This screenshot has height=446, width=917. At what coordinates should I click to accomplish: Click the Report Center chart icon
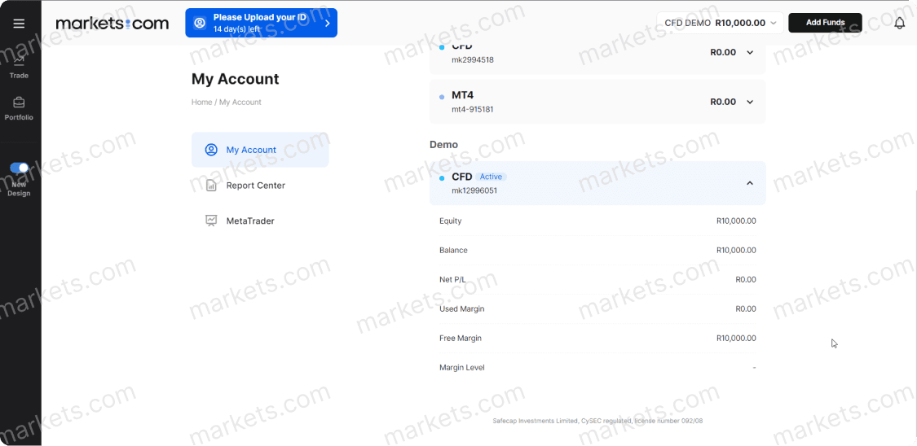pos(211,186)
